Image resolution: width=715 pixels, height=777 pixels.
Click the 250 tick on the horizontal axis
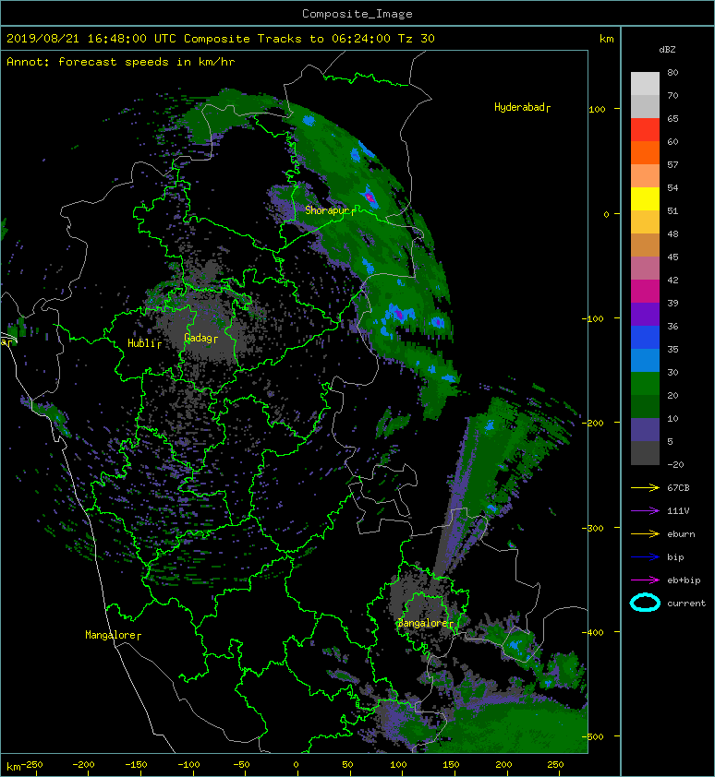555,765
